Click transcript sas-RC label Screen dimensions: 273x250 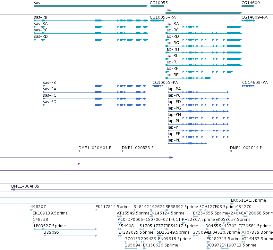41,30
